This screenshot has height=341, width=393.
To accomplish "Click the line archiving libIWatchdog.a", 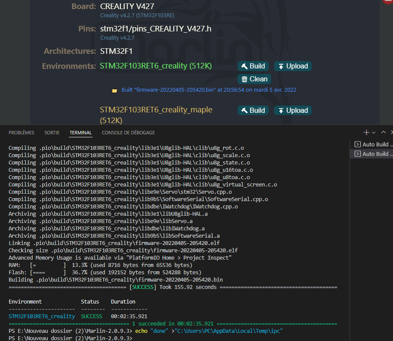I will (x=107, y=229).
